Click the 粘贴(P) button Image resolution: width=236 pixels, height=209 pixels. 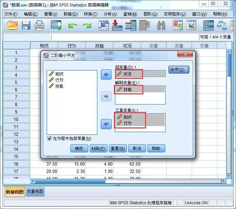coord(98,148)
